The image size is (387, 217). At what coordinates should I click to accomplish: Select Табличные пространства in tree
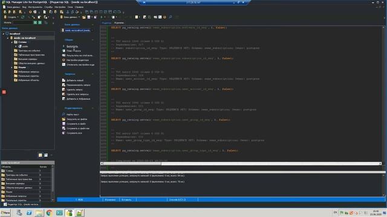[x=31, y=55]
